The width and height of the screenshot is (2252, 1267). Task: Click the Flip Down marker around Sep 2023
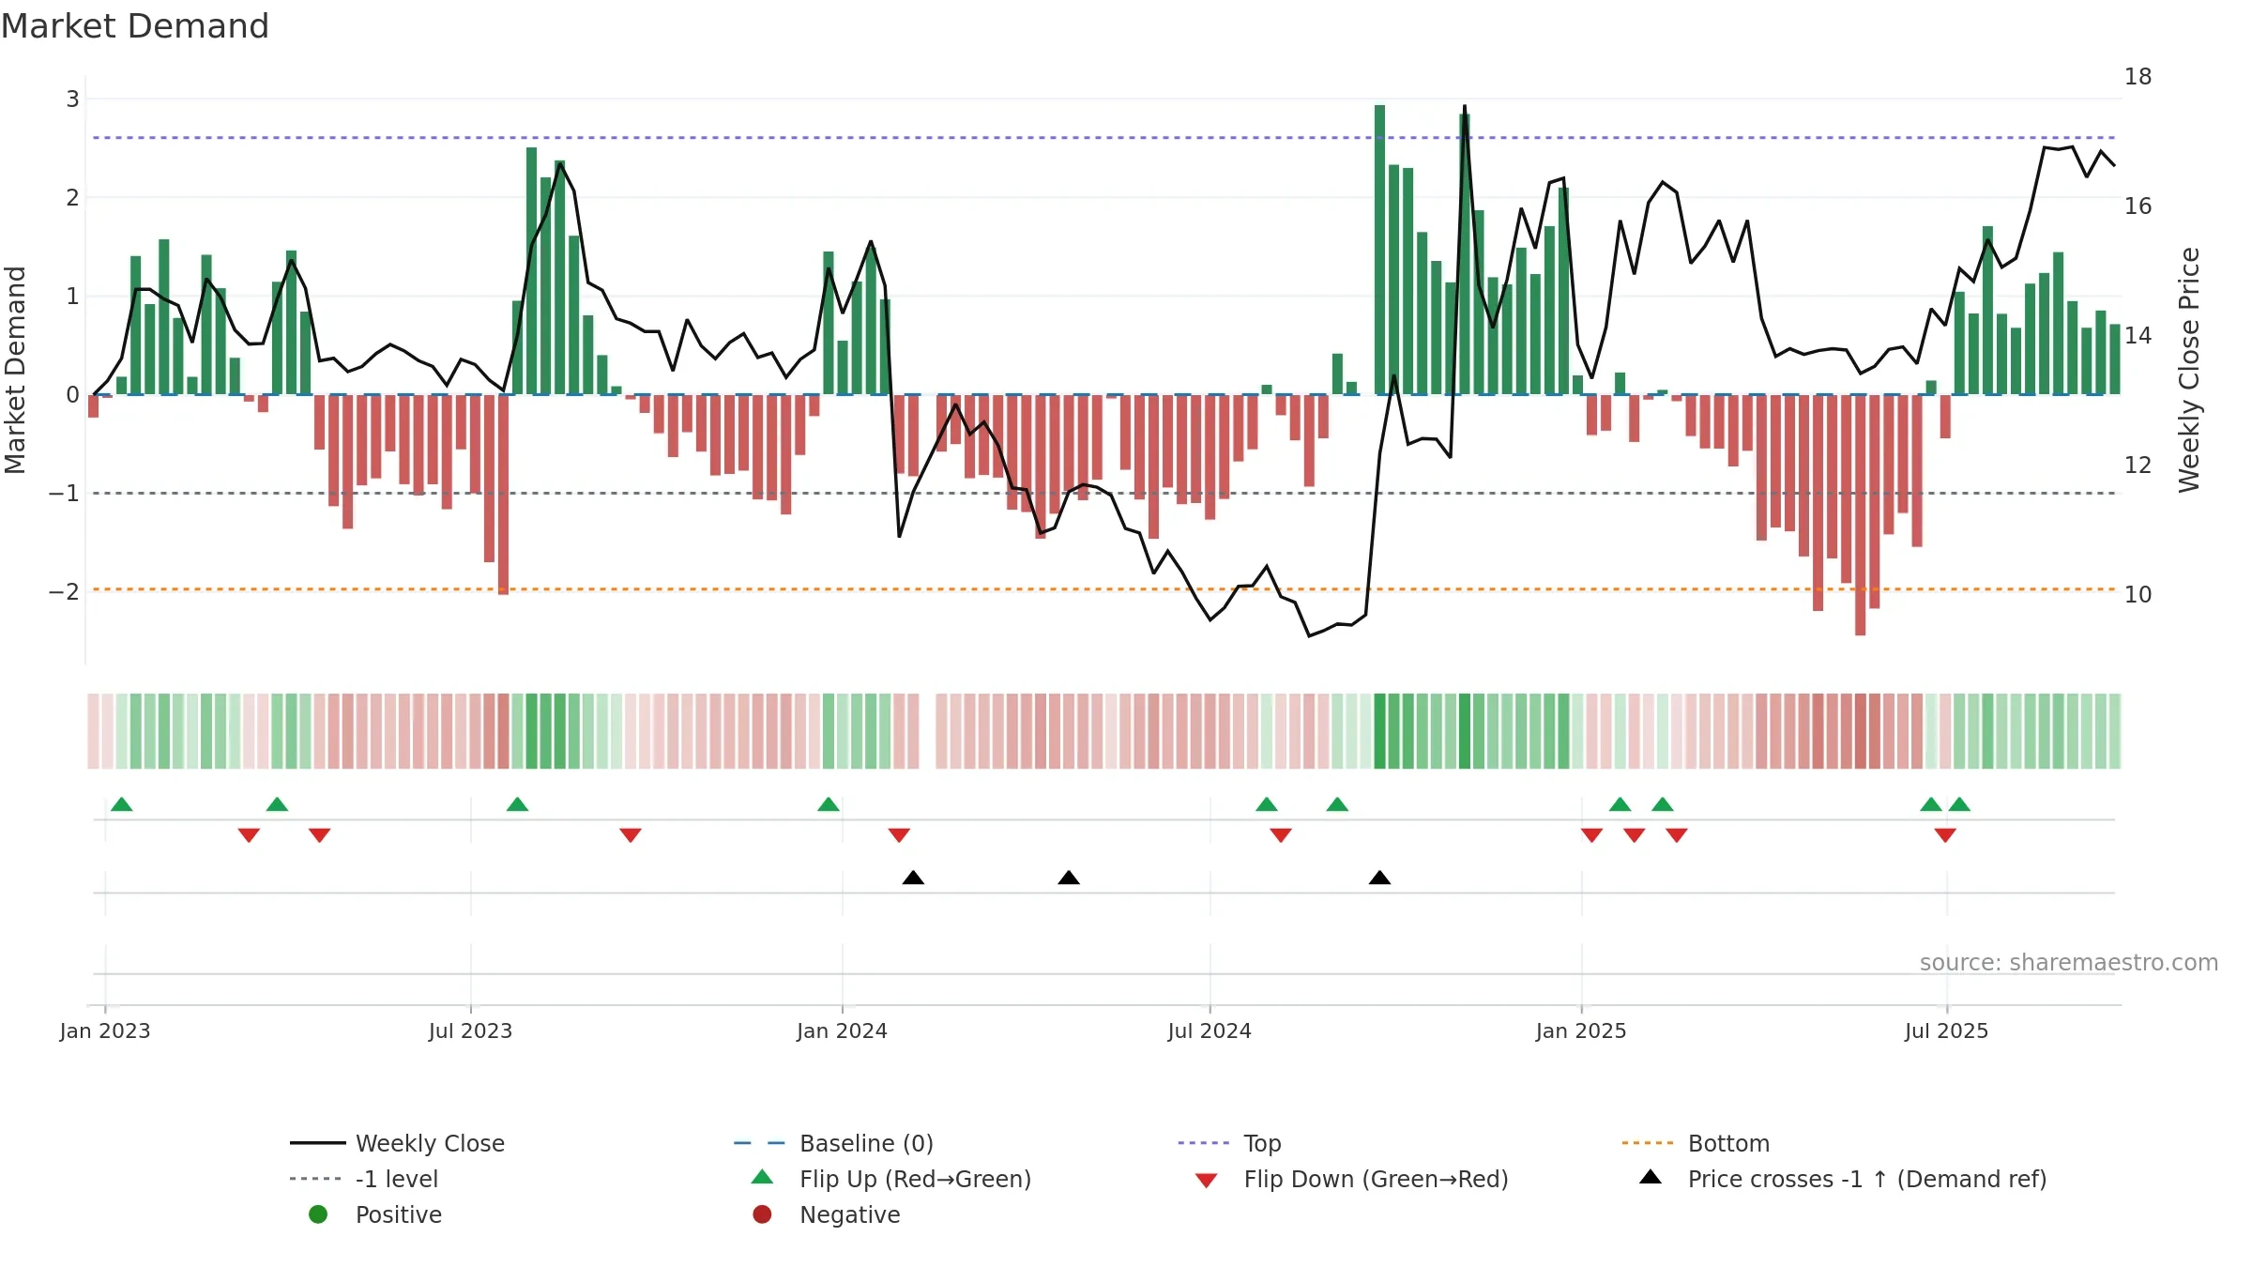coord(631,834)
